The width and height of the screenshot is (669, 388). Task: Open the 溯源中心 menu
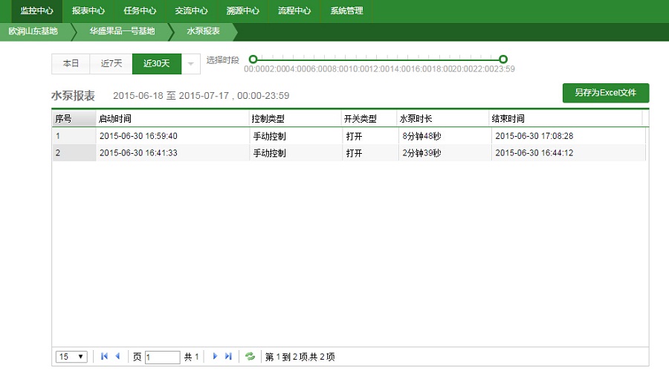pyautogui.click(x=243, y=11)
